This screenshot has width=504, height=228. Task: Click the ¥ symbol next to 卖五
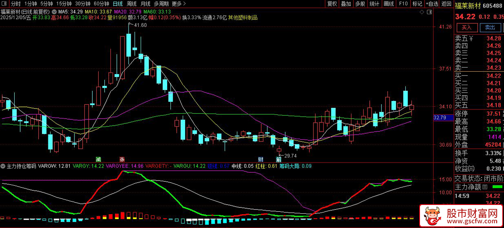pos(471,39)
